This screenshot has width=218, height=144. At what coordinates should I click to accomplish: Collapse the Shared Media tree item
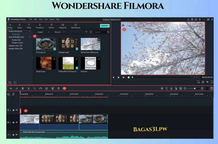30,37
